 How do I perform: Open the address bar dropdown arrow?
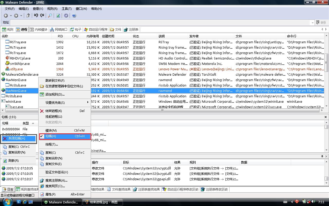313,23
